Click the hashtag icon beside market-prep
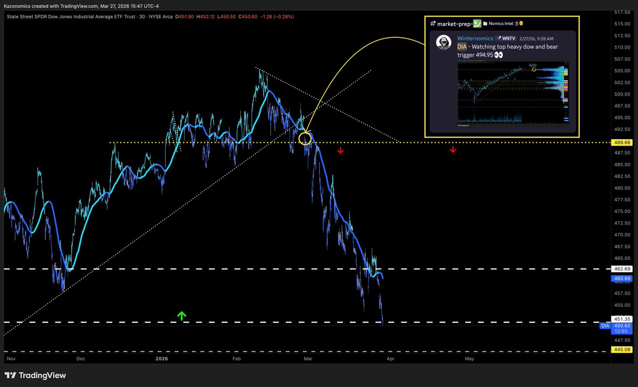638x387 pixels. [x=433, y=24]
